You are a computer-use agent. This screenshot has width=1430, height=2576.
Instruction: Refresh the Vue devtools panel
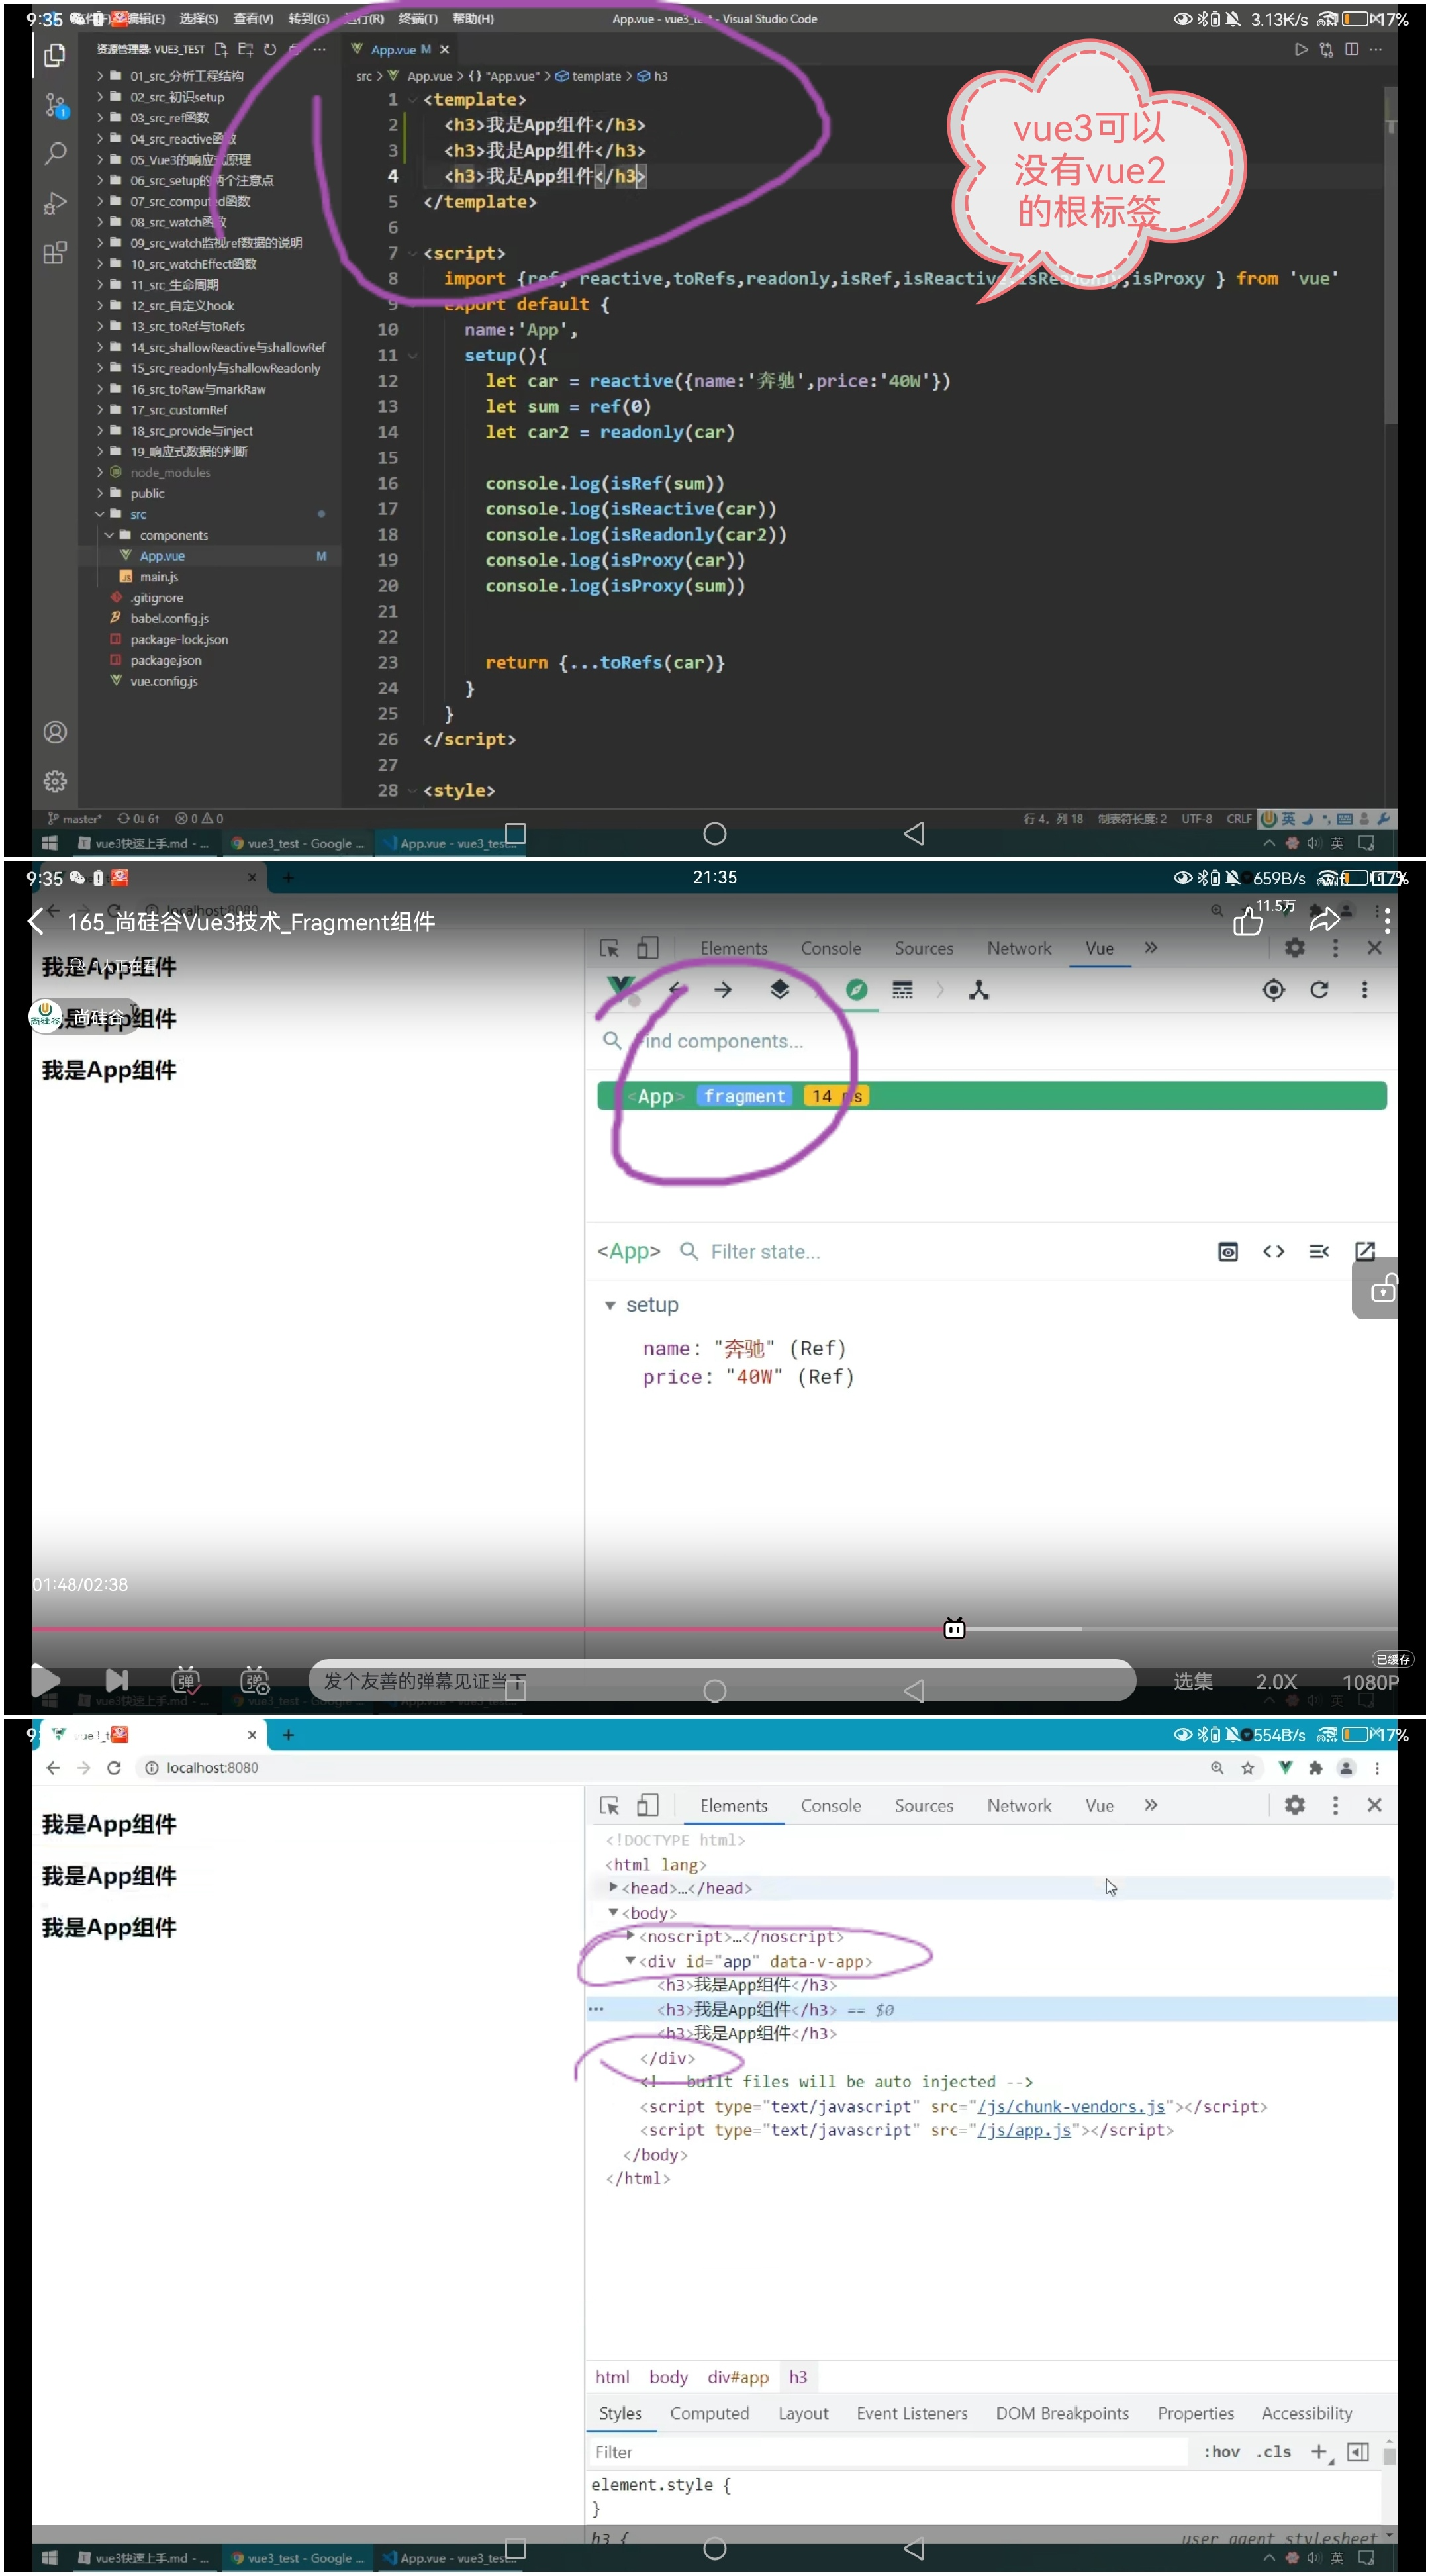point(1319,990)
